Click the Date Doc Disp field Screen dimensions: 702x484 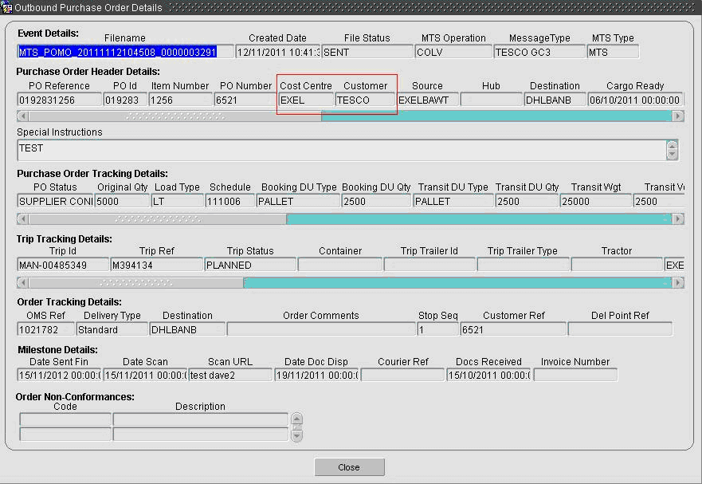coord(316,375)
